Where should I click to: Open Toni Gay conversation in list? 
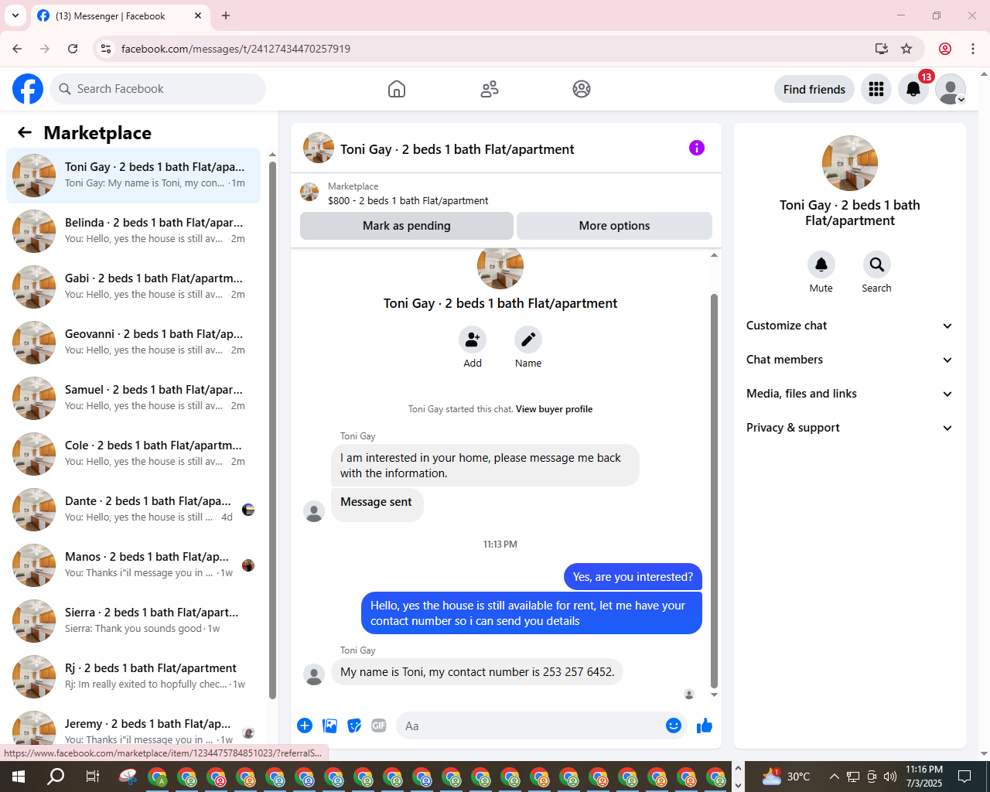coord(133,176)
